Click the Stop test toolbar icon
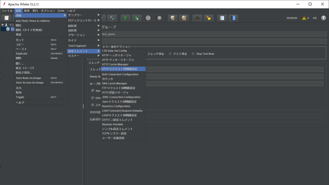This screenshot has width=329, height=185. [x=148, y=18]
